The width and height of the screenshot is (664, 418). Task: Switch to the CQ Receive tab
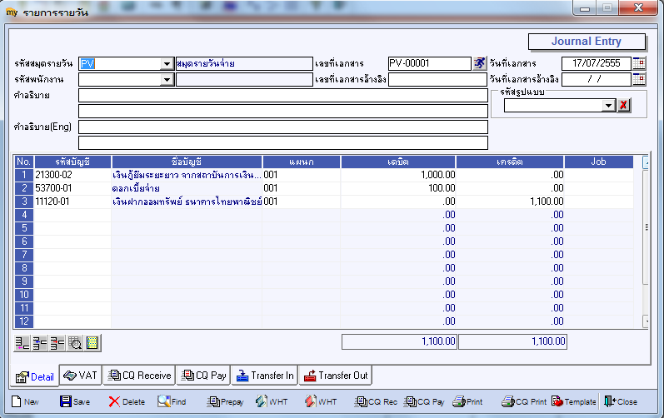click(139, 376)
